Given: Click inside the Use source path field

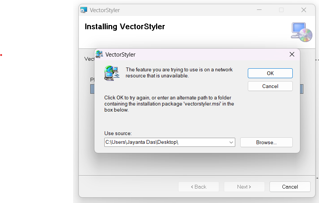Looking at the screenshot, I should [164, 142].
